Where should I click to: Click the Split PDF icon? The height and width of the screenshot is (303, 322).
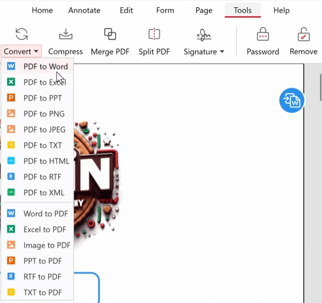click(154, 34)
